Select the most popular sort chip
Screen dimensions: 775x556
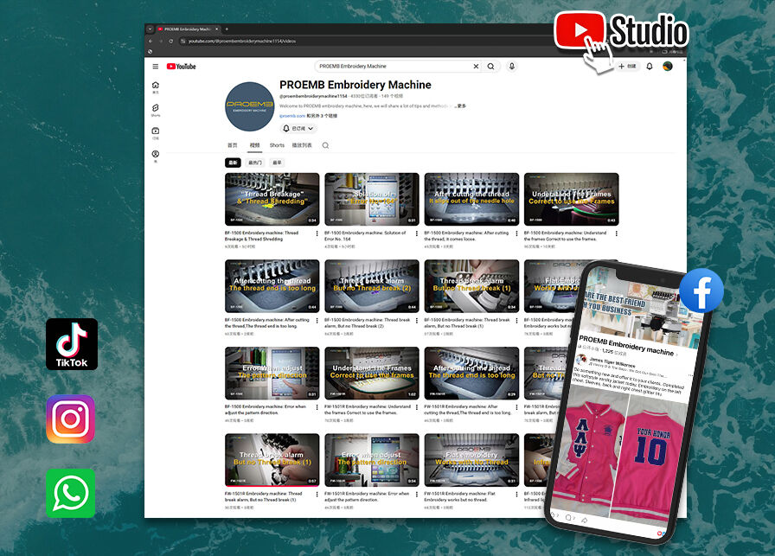pos(255,163)
